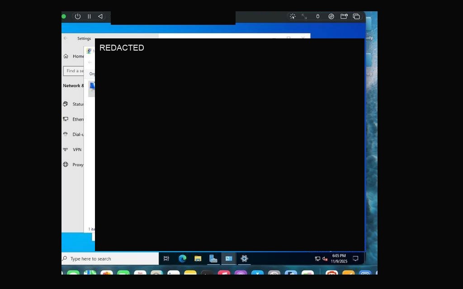Click the Network & Internet settings heading
The image size is (463, 289).
click(x=73, y=85)
